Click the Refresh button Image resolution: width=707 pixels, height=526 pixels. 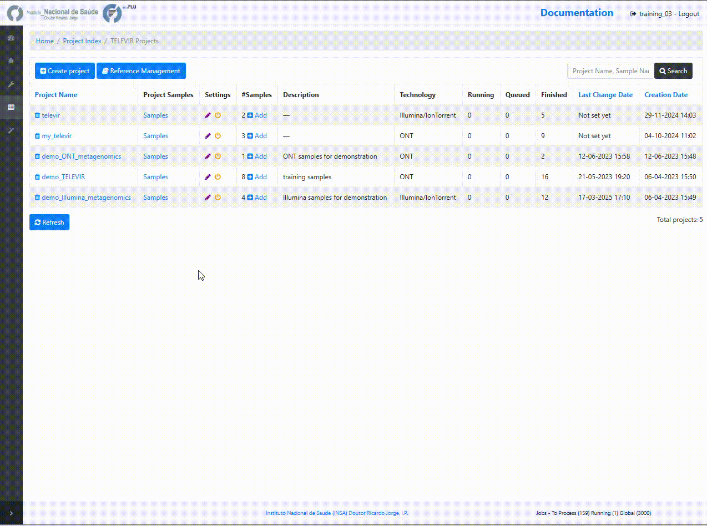[x=49, y=222]
